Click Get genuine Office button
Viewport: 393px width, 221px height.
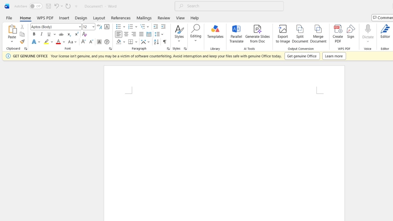[x=302, y=56]
